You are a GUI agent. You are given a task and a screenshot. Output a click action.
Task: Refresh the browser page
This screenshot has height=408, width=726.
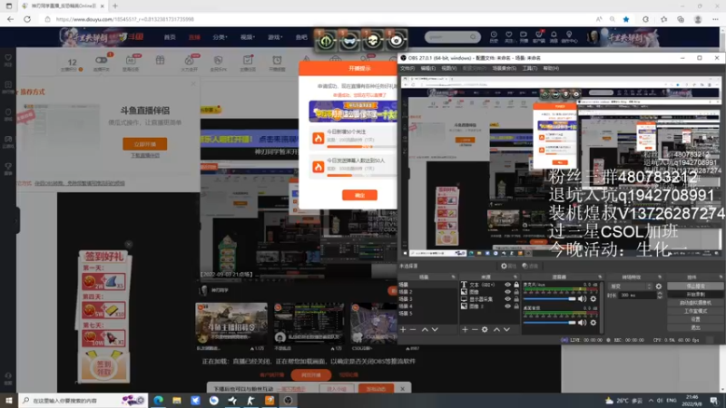27,19
